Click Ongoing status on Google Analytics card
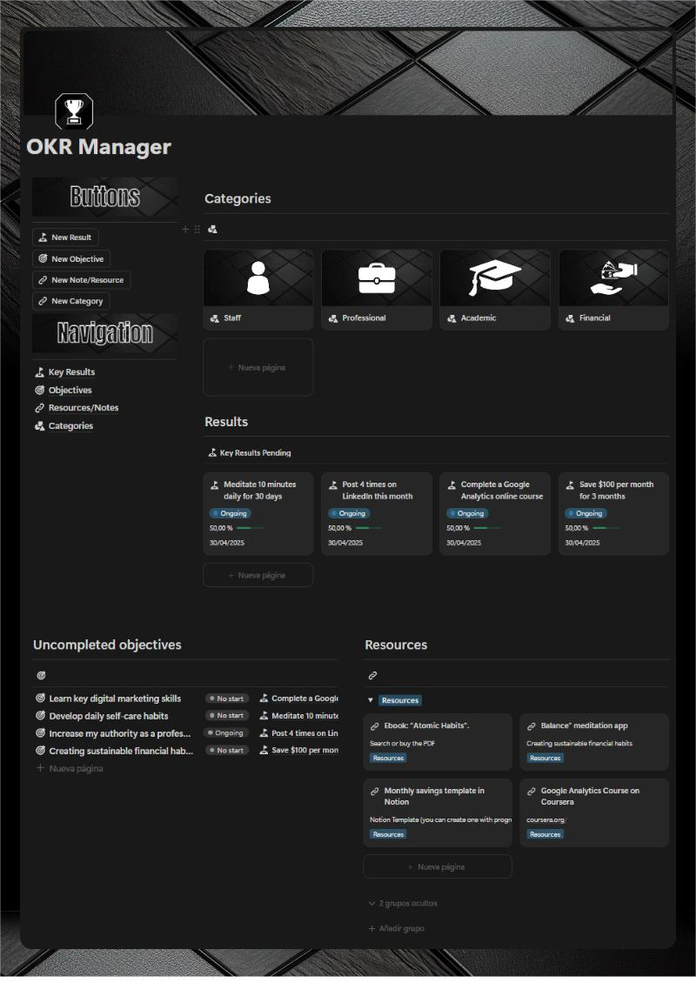 pyautogui.click(x=466, y=513)
